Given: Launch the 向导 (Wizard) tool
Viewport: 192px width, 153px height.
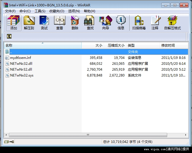Looking at the screenshot, I should [106, 23].
